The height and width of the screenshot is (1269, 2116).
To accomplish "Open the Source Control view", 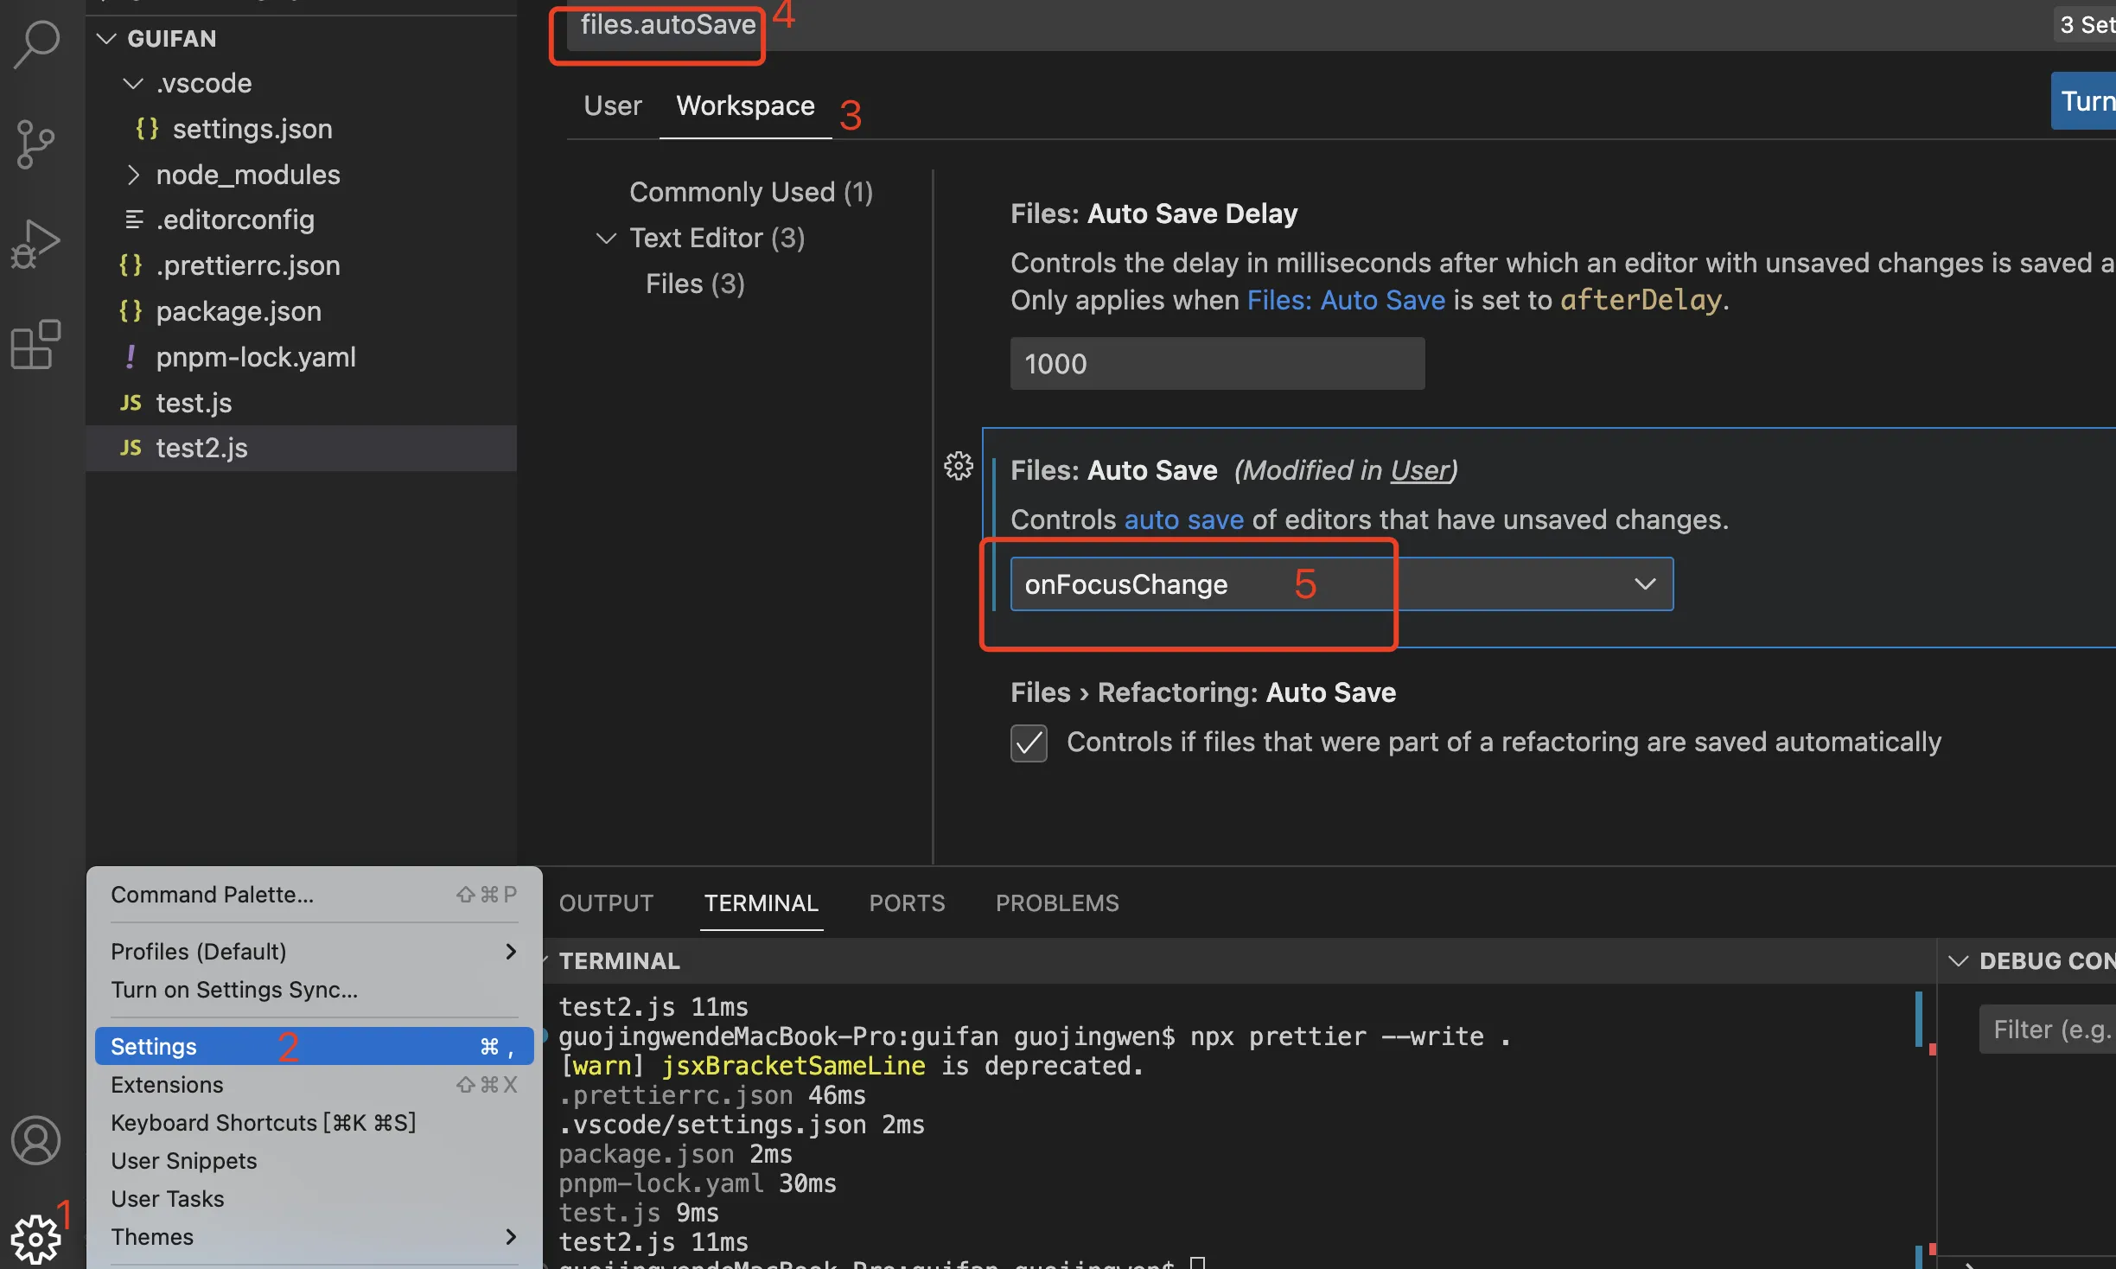I will [x=35, y=144].
